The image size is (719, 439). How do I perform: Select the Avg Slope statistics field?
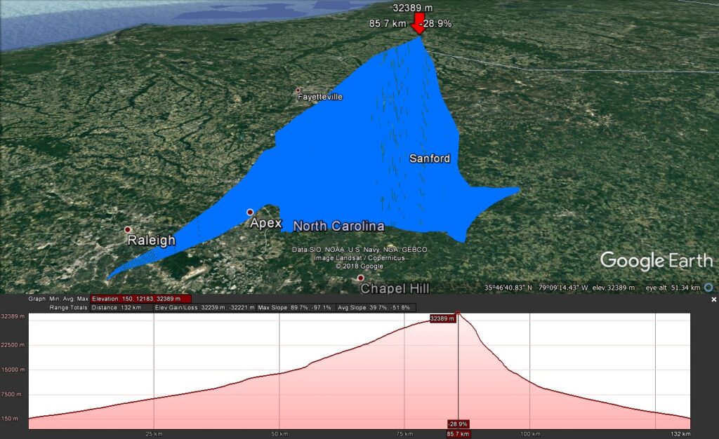[375, 307]
